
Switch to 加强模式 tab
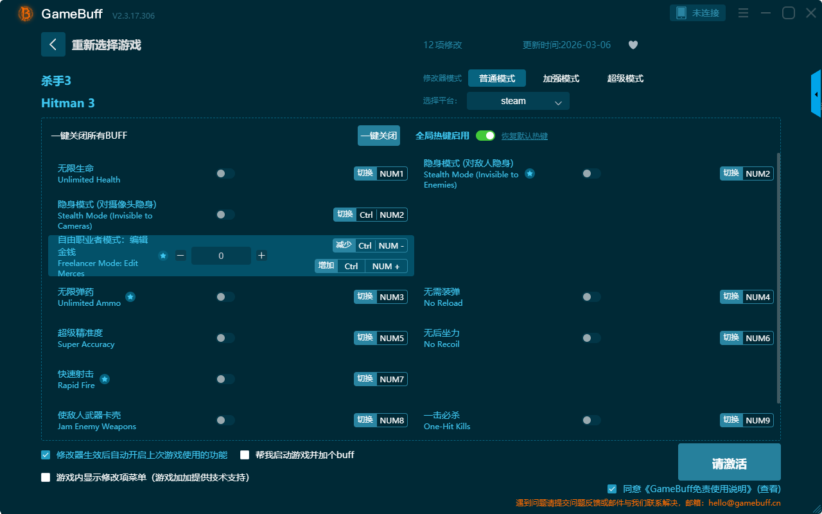[561, 78]
